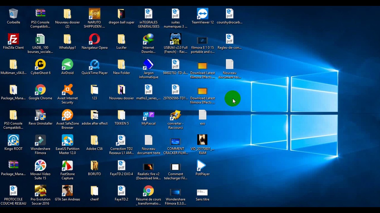This screenshot has width=380, height=213.
Task: Open FayeTD.2 EXO.4 PDF
Action: pos(121,166)
